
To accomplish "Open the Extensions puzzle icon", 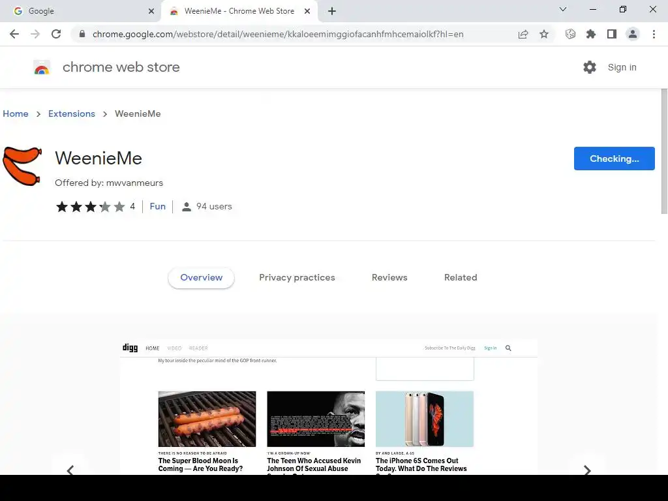I will (591, 34).
